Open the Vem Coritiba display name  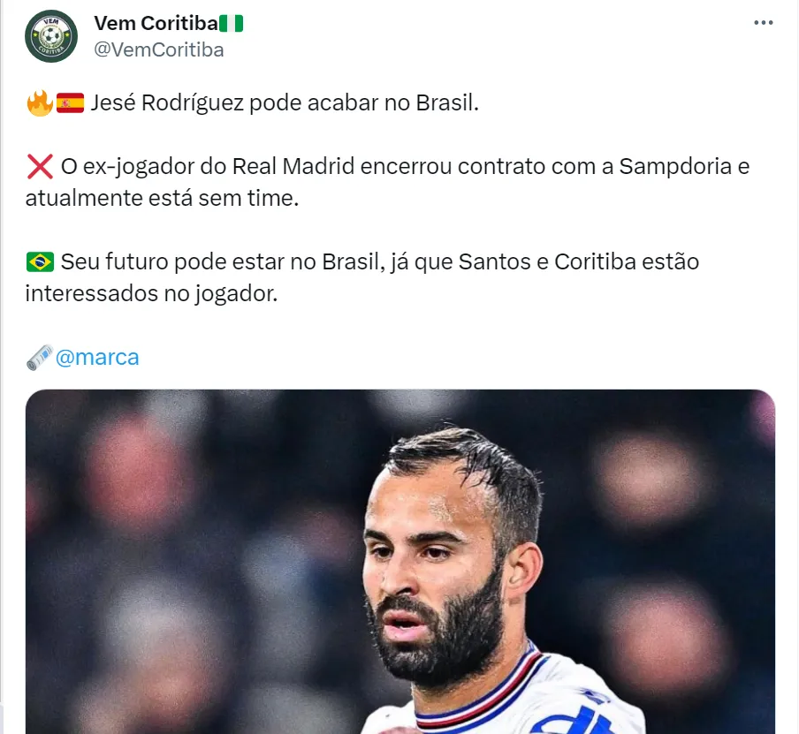click(x=156, y=24)
